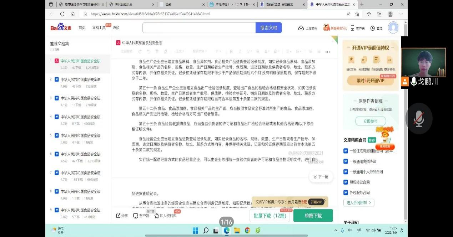Image resolution: width=453 pixels, height=237 pixels.
Task: Open user avatar profile in header
Action: [393, 27]
